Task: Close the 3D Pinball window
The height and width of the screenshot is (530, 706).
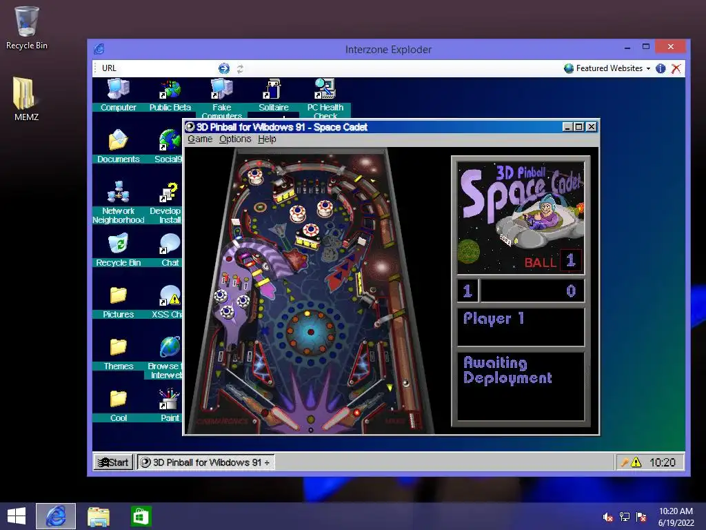Action: coord(592,127)
